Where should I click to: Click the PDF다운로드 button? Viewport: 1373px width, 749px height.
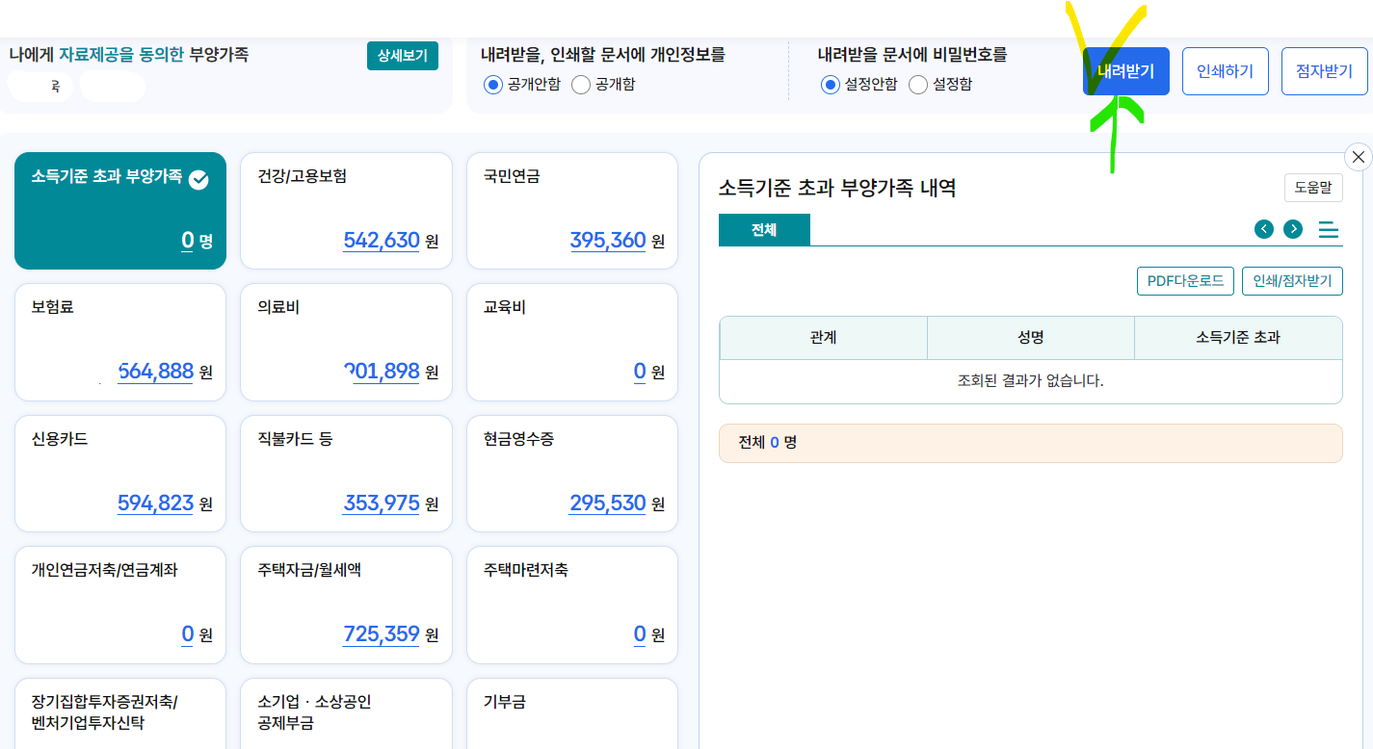1185,281
